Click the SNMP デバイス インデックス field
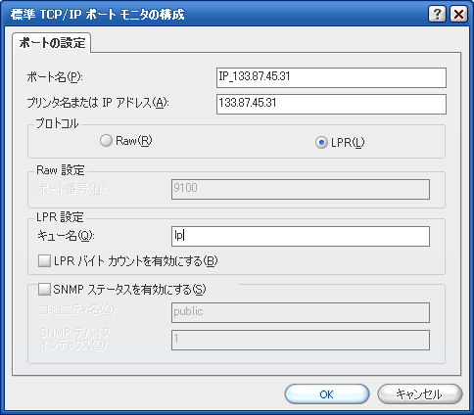Screen dimensions: 474x415 coord(301,340)
